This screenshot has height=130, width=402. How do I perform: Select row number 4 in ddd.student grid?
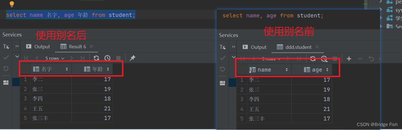pos(242,109)
